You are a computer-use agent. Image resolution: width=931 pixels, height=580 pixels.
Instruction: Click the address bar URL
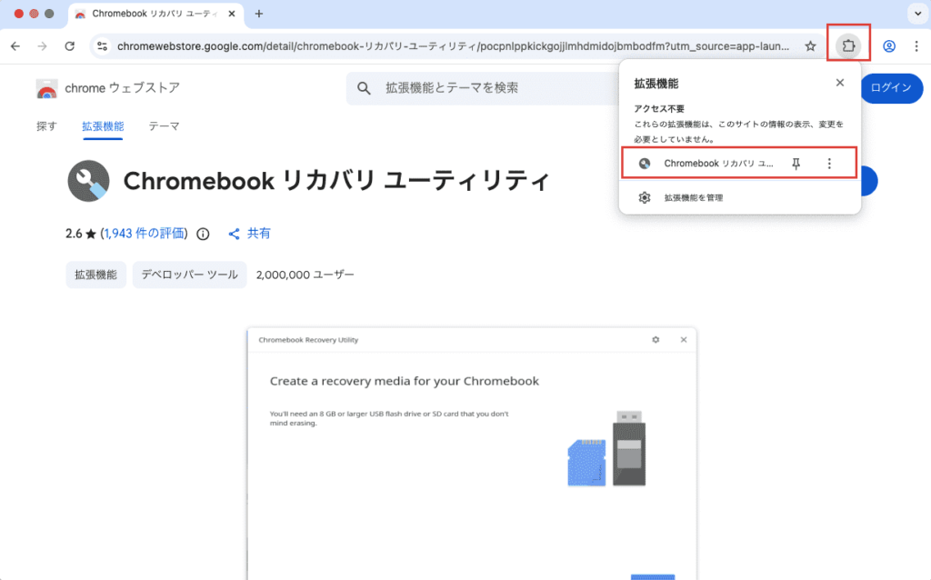tap(453, 46)
